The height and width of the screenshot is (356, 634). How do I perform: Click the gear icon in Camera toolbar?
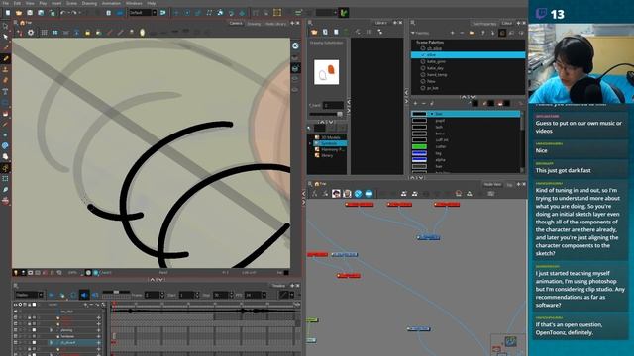tap(31, 33)
